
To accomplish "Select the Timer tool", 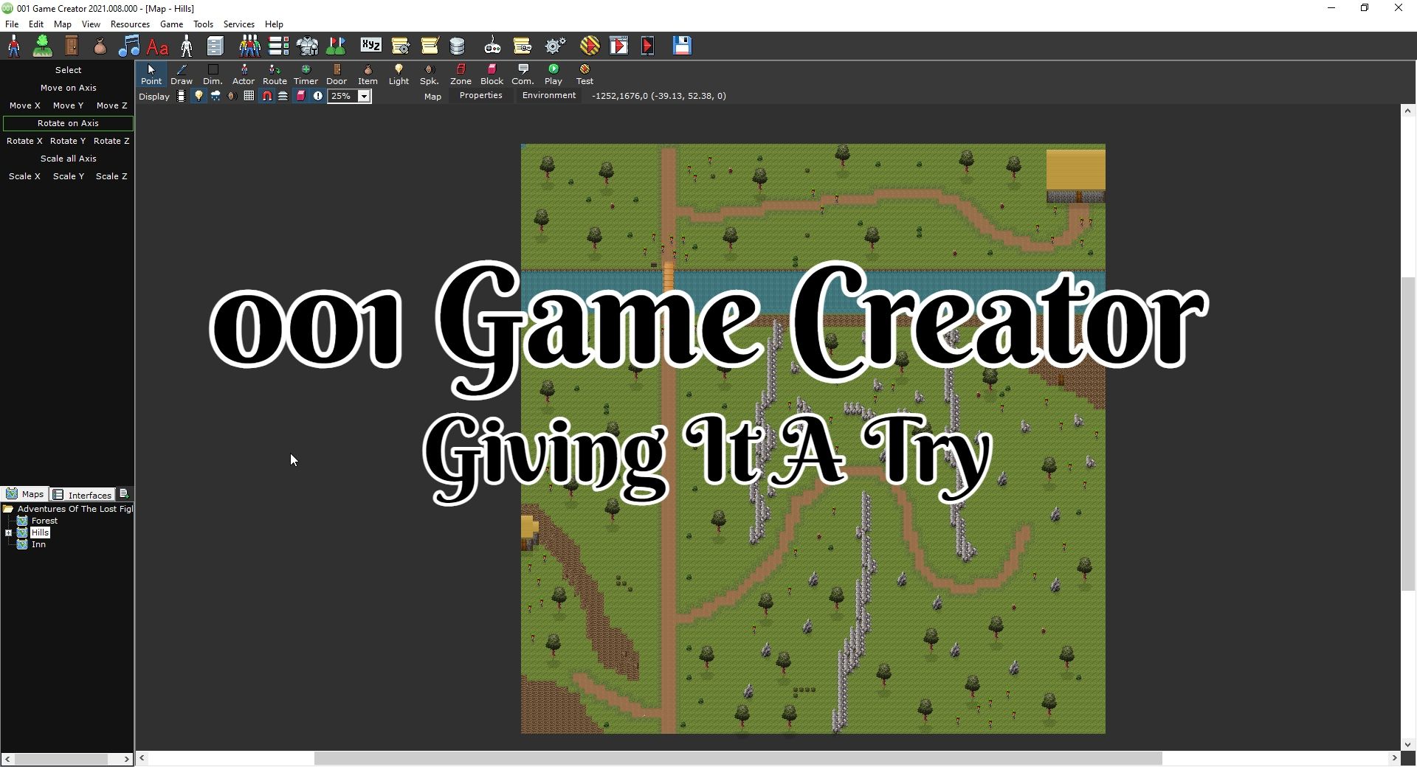I will point(306,74).
